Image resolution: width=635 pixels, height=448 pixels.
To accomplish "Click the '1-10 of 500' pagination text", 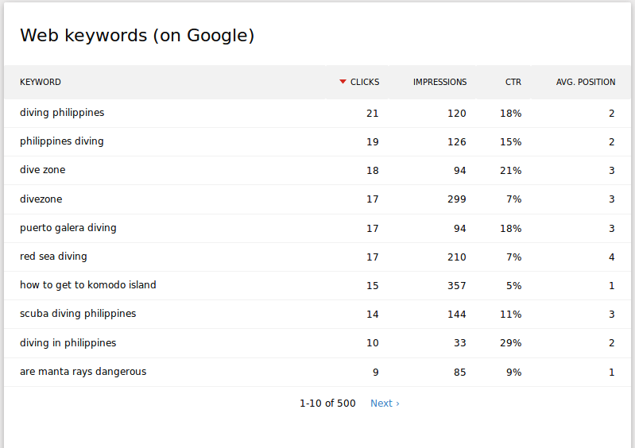I will click(x=327, y=404).
